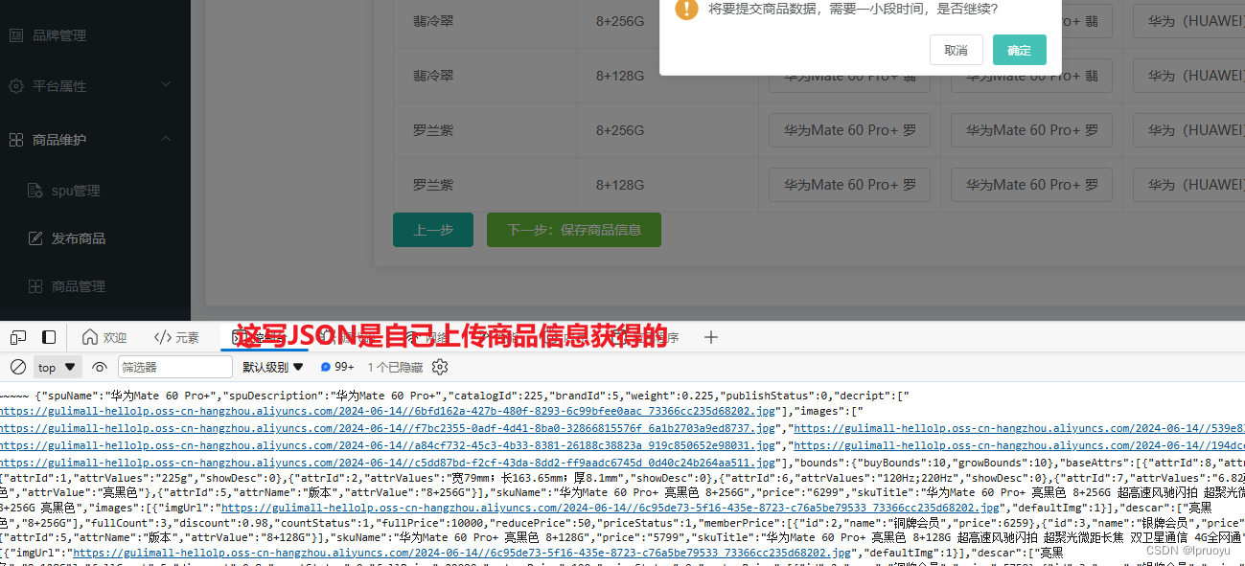Image resolution: width=1245 pixels, height=566 pixels.
Task: Click the 商品维护 grid icon in sidebar
Action: point(16,140)
